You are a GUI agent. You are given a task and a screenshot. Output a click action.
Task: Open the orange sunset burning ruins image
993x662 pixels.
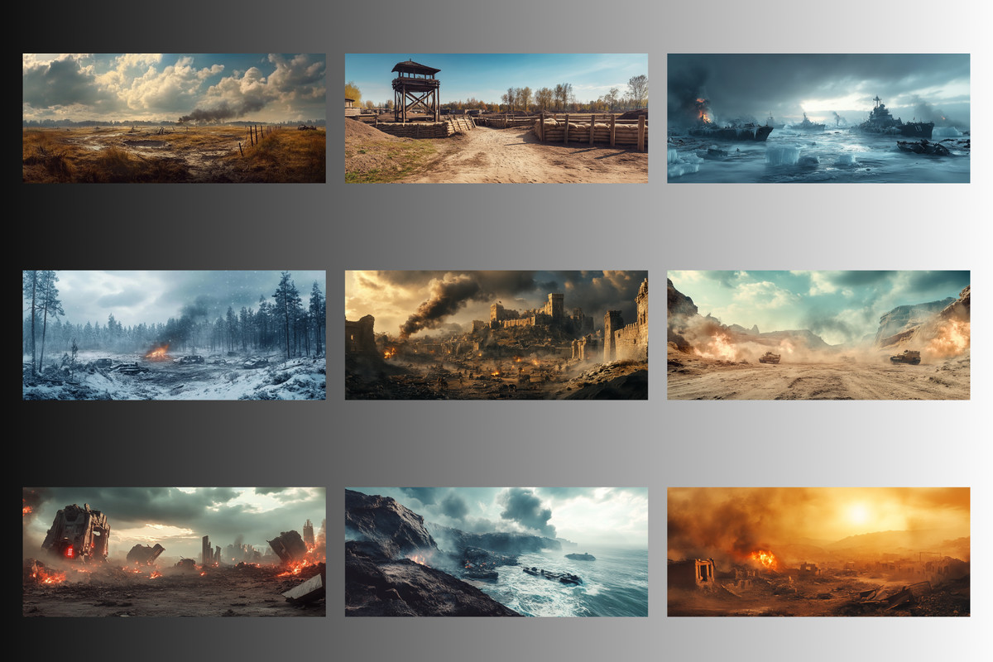pos(818,552)
